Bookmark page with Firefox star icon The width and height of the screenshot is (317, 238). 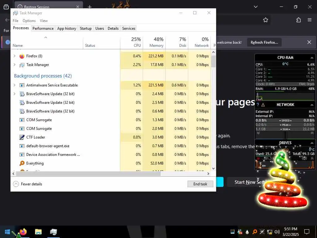265,20
